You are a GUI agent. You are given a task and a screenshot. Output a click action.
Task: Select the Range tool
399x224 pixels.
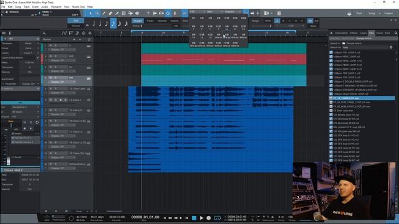97,13
